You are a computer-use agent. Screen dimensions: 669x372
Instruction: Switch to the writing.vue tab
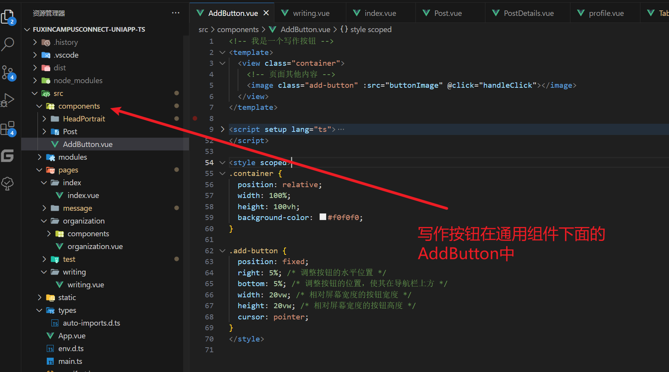click(x=310, y=13)
